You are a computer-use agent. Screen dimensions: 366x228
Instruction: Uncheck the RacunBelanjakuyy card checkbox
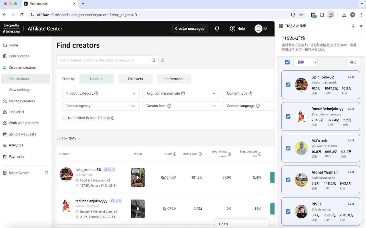pos(288,116)
